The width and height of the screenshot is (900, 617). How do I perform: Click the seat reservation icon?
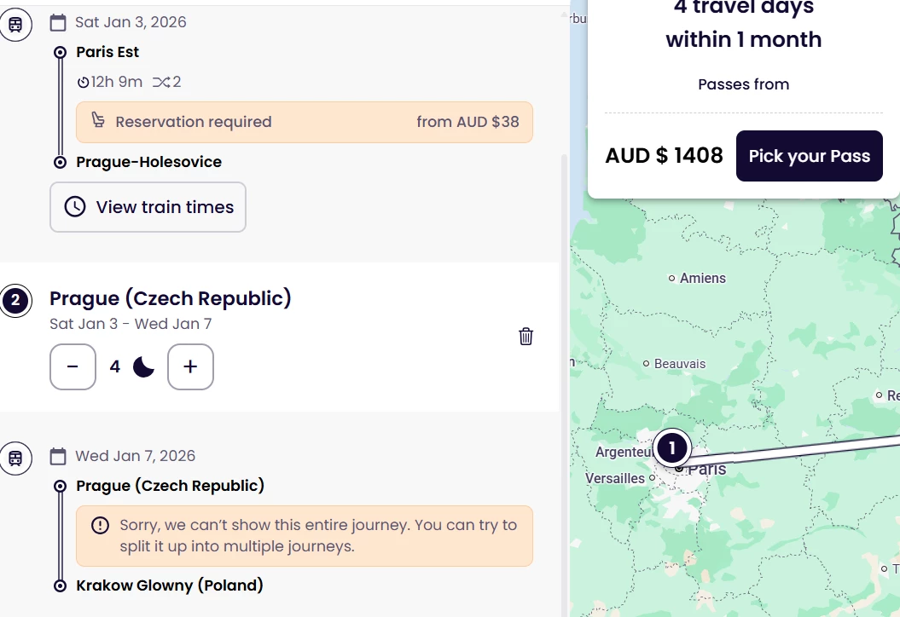coord(99,121)
